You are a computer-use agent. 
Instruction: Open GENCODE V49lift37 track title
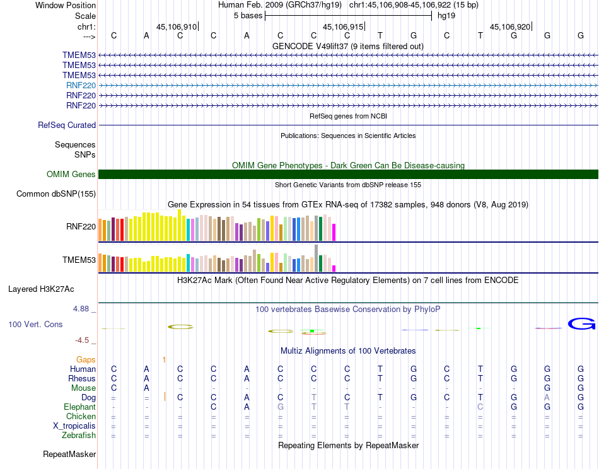(348, 46)
